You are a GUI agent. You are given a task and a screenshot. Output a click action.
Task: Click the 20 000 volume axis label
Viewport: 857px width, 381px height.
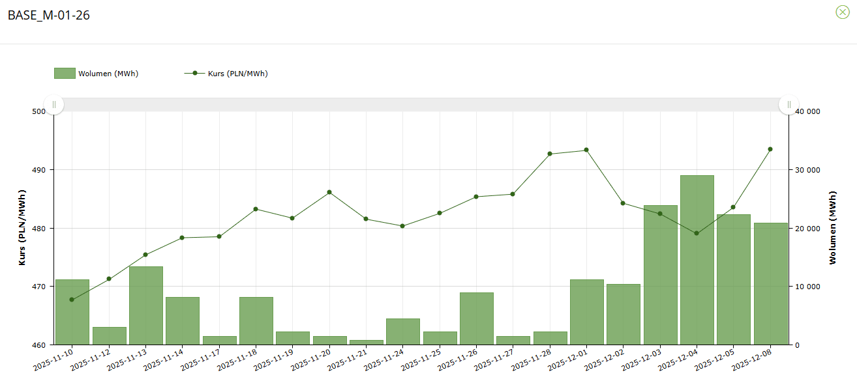[x=807, y=229]
